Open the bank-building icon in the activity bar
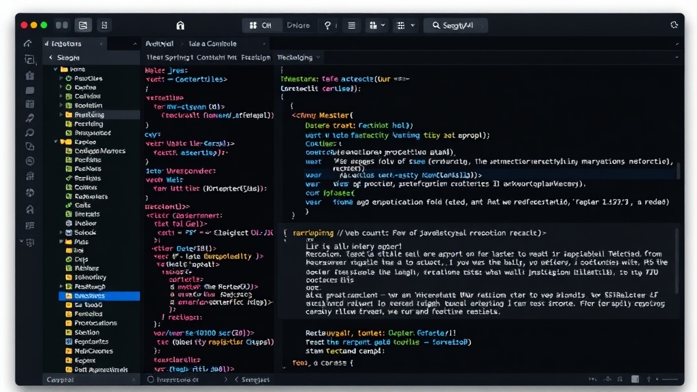 [30, 176]
